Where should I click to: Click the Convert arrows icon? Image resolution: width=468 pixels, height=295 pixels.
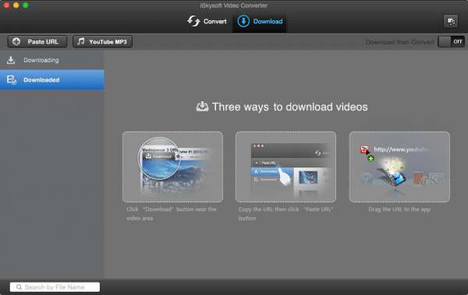click(193, 21)
